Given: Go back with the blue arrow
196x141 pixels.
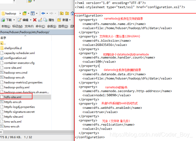Looking at the screenshot, I should [x=43, y=13].
